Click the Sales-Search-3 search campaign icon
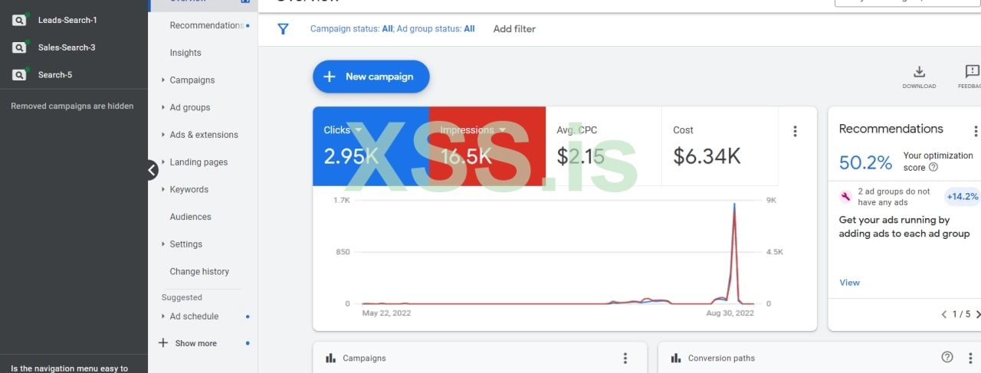The width and height of the screenshot is (981, 373). pyautogui.click(x=19, y=47)
